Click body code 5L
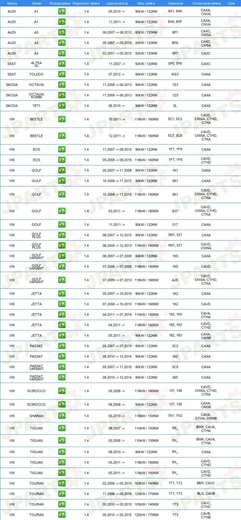 coord(175,106)
